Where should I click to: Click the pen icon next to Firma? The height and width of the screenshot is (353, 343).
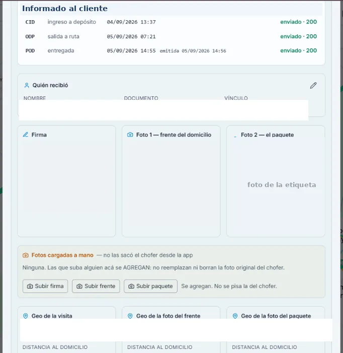[26, 135]
